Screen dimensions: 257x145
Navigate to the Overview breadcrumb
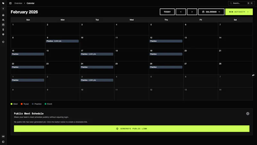18,3
